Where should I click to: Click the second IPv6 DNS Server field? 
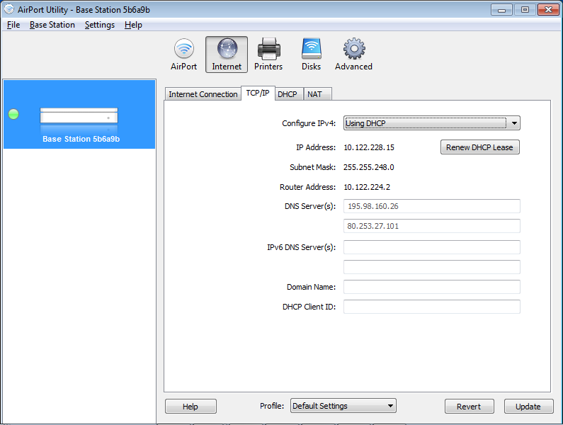[x=431, y=267]
